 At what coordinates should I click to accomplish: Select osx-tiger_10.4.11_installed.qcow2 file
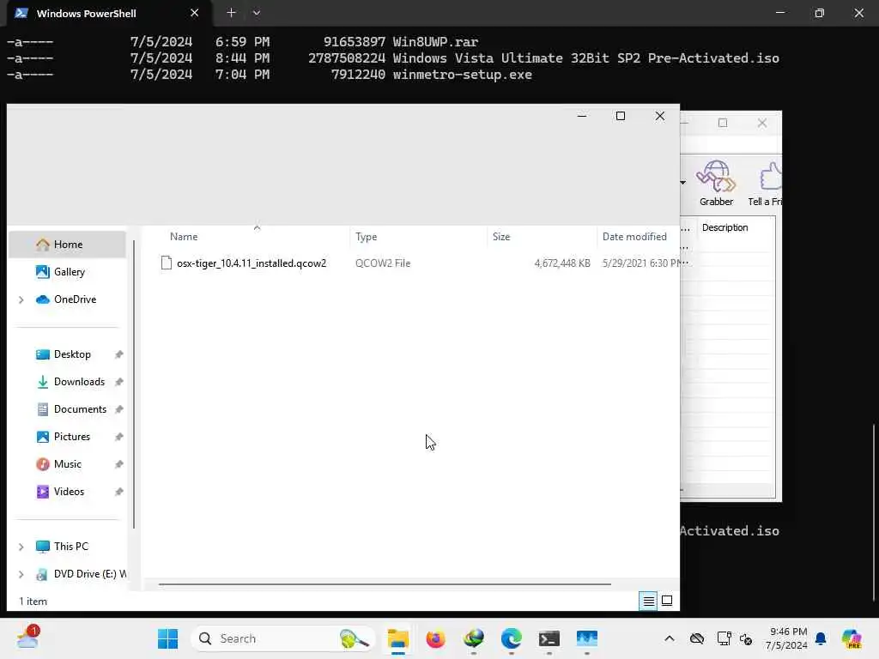[252, 263]
